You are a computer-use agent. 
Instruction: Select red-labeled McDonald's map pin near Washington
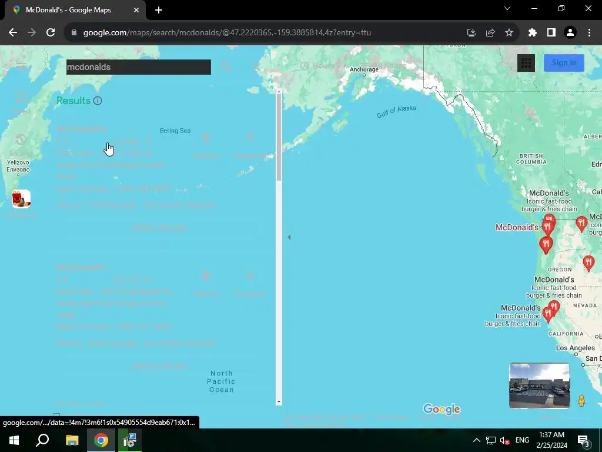pos(548,227)
